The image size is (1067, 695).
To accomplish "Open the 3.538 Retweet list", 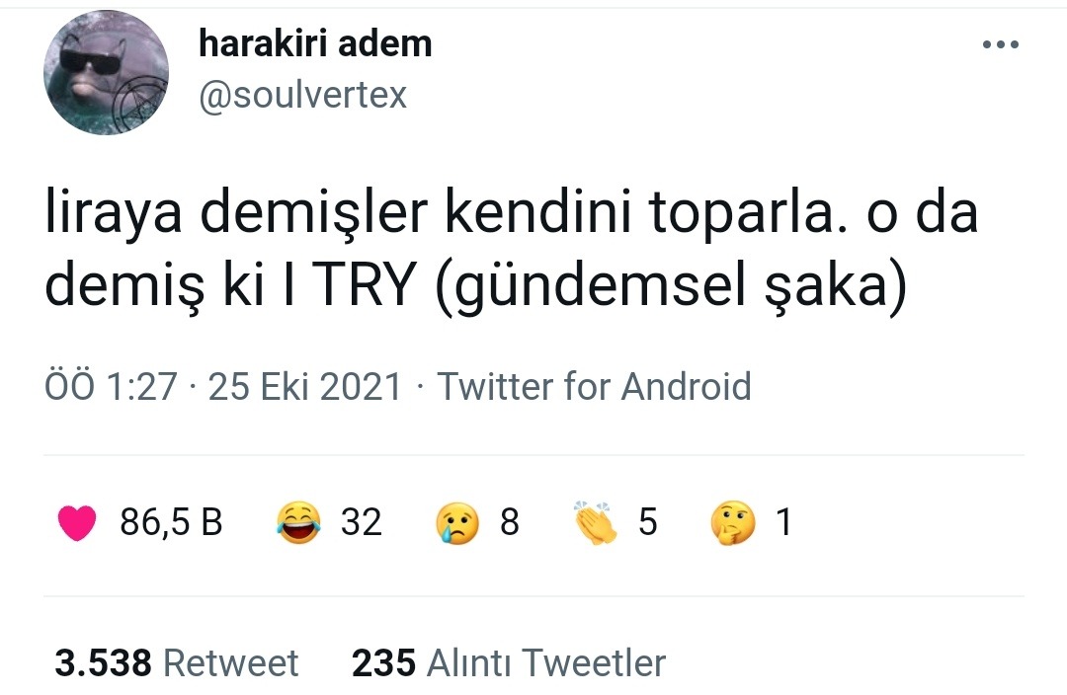I will pyautogui.click(x=176, y=662).
